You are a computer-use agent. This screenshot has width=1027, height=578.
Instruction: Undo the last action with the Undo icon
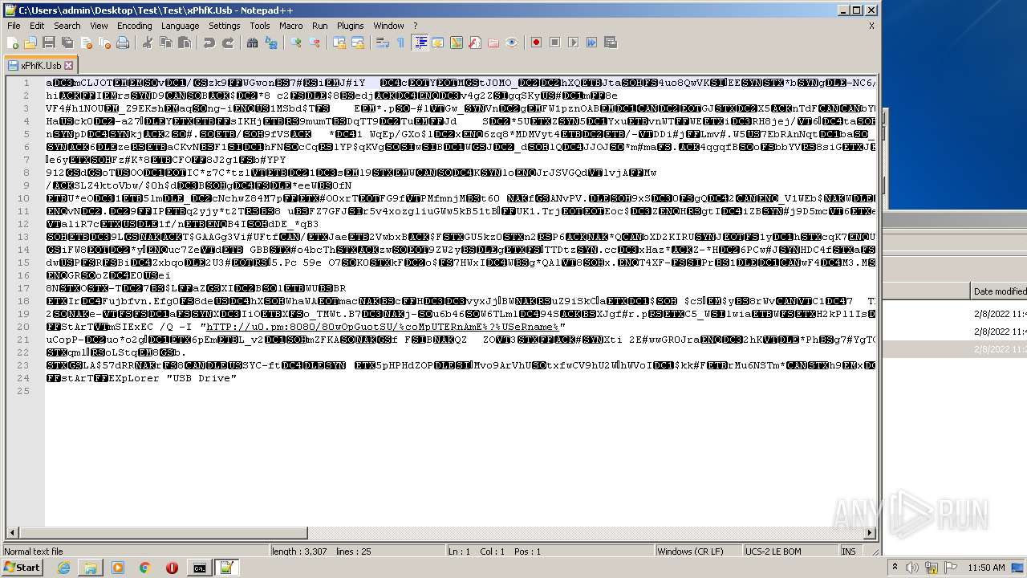(209, 43)
